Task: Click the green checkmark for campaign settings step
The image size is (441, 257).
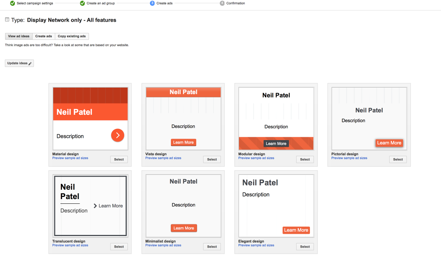Action: point(13,3)
